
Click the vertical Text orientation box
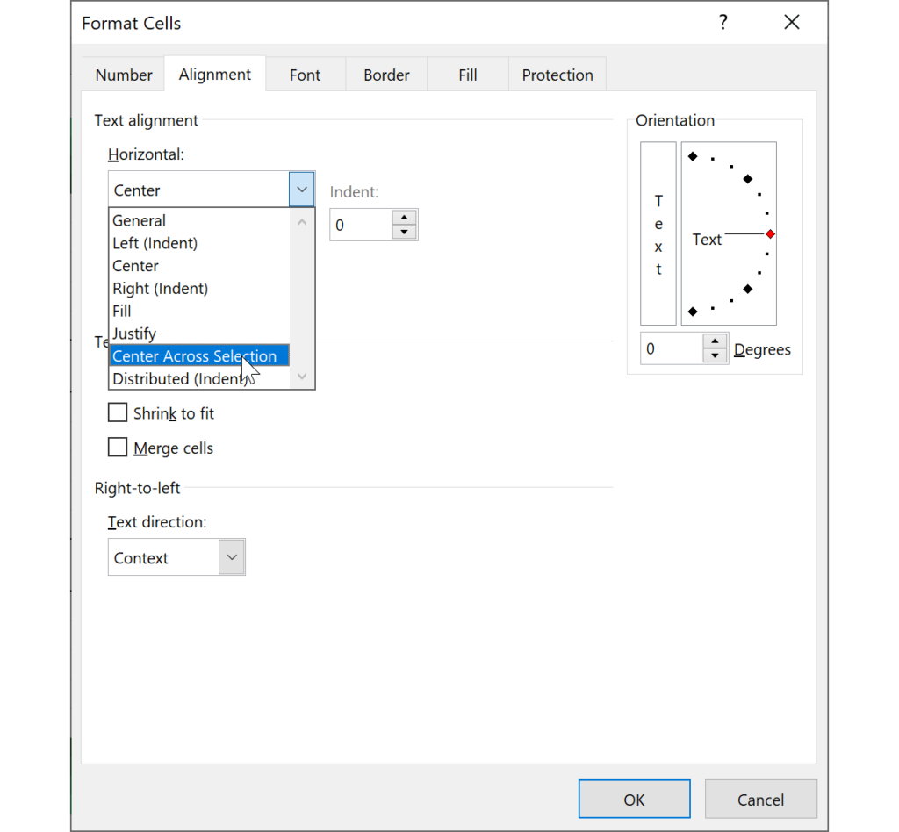coord(658,233)
